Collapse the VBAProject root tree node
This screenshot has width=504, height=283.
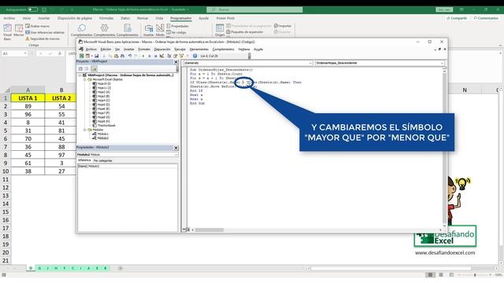pyautogui.click(x=80, y=75)
